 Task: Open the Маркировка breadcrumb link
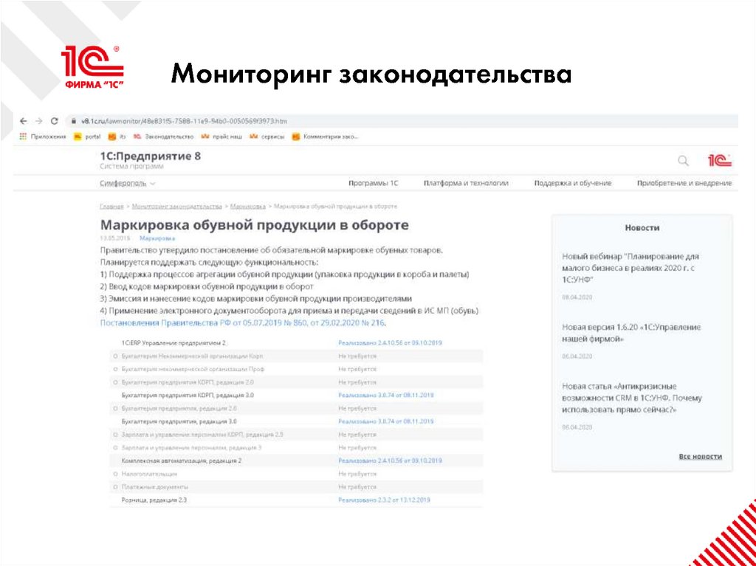coord(248,207)
